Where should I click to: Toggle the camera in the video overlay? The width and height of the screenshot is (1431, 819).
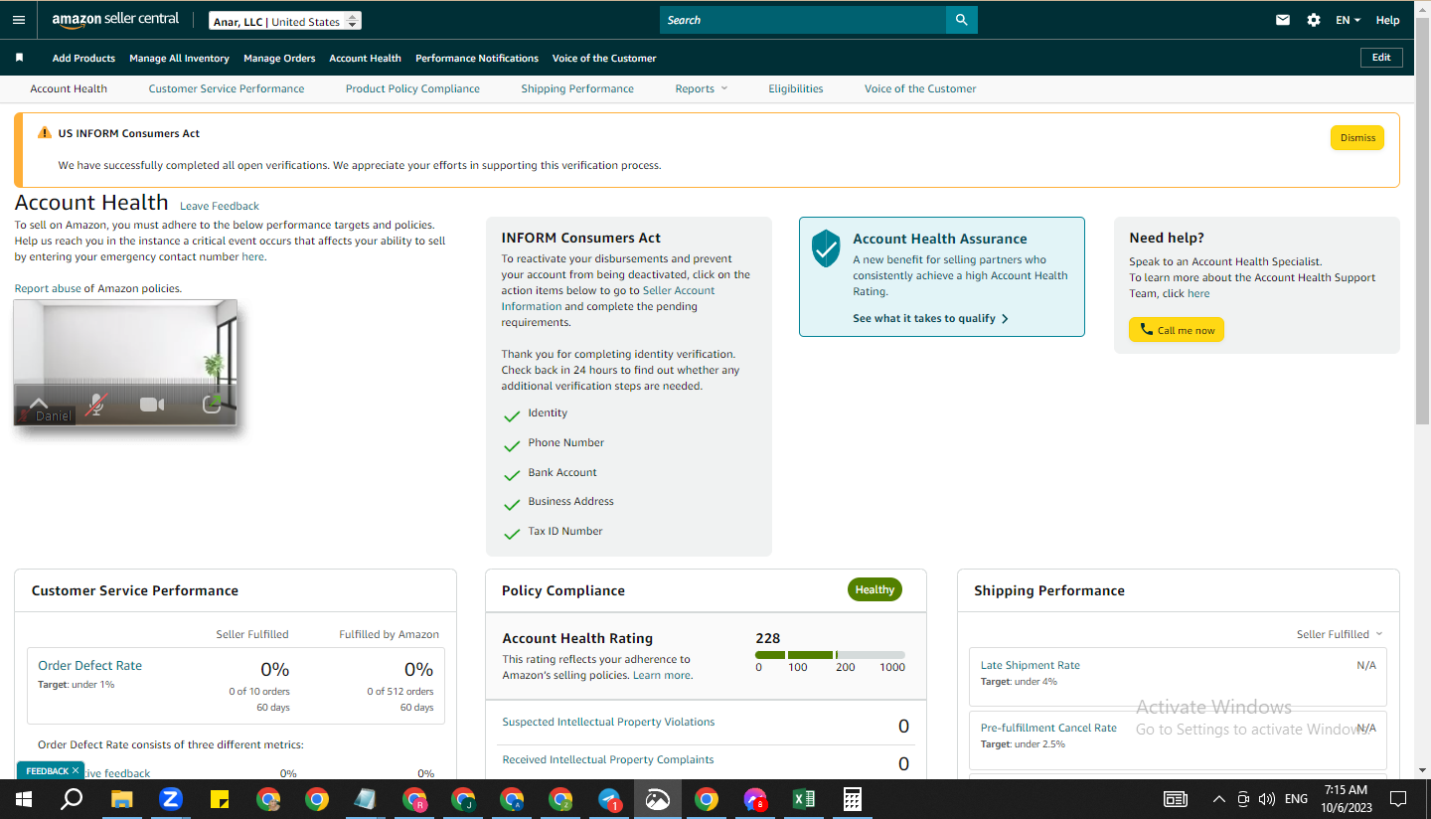click(x=152, y=405)
